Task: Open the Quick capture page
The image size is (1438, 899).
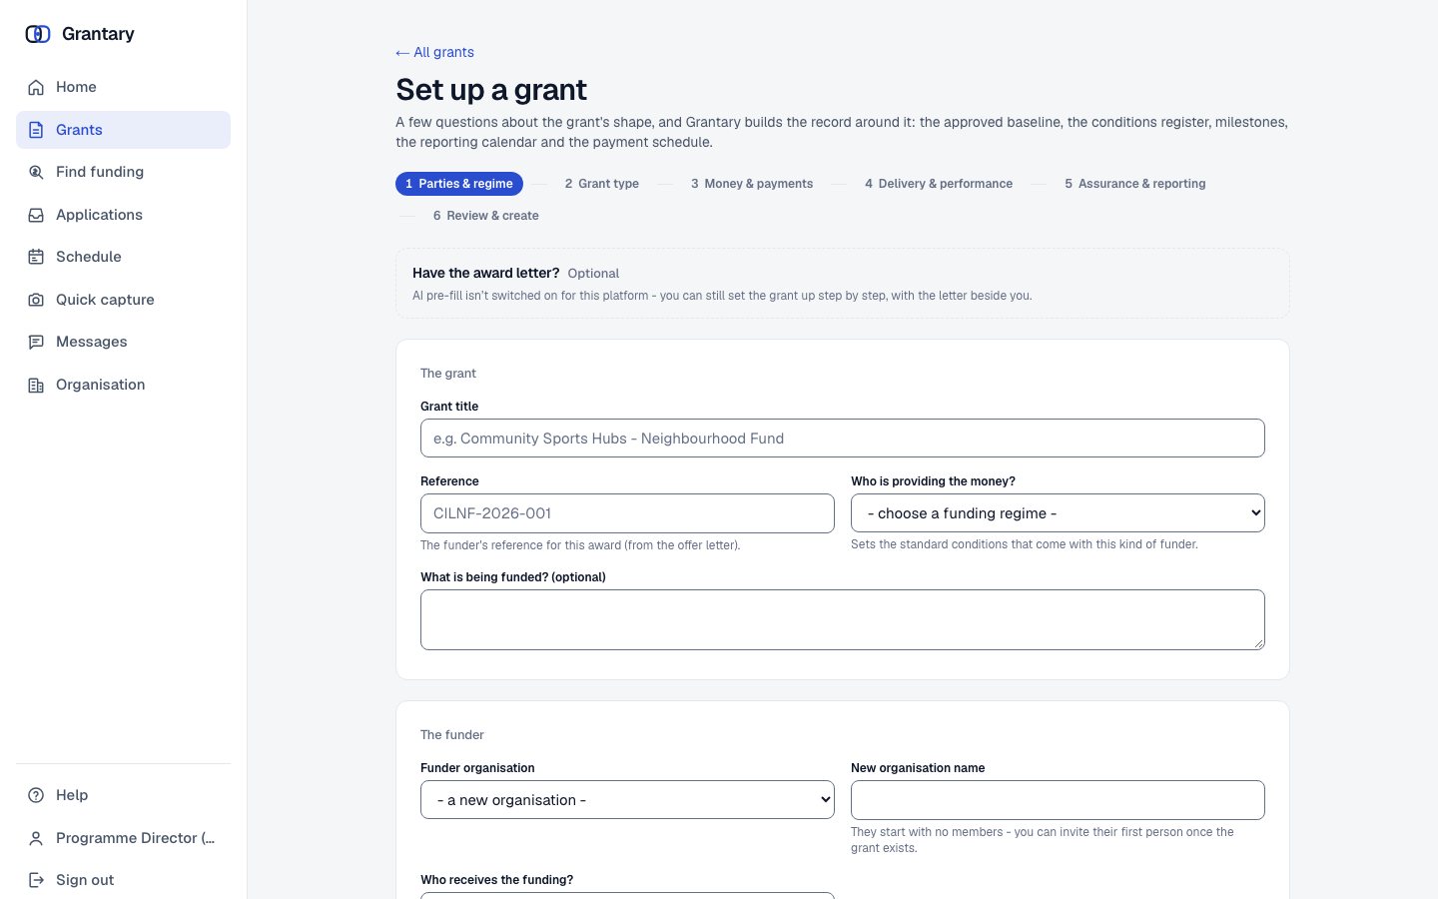Action: pos(124,300)
